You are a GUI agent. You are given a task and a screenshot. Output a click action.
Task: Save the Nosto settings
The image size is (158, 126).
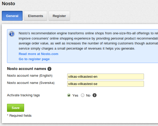[16, 108]
